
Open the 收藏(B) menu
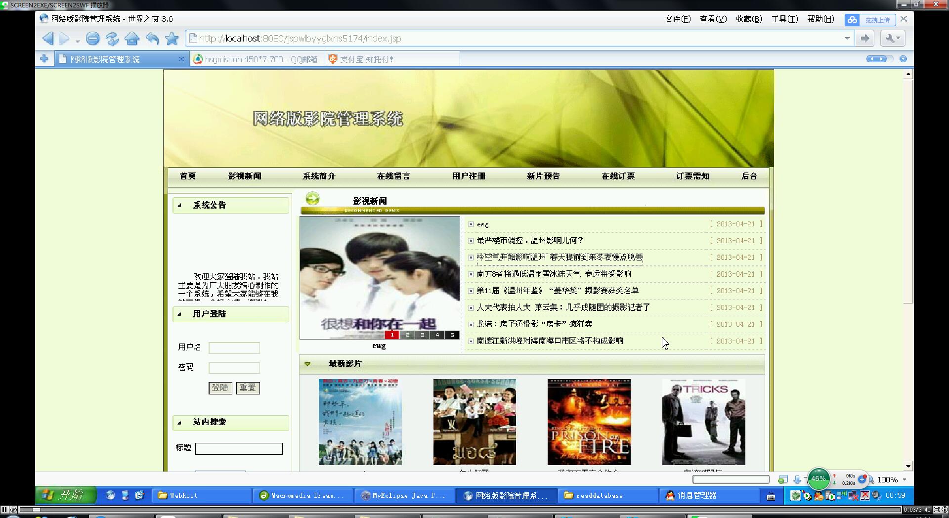click(x=749, y=19)
